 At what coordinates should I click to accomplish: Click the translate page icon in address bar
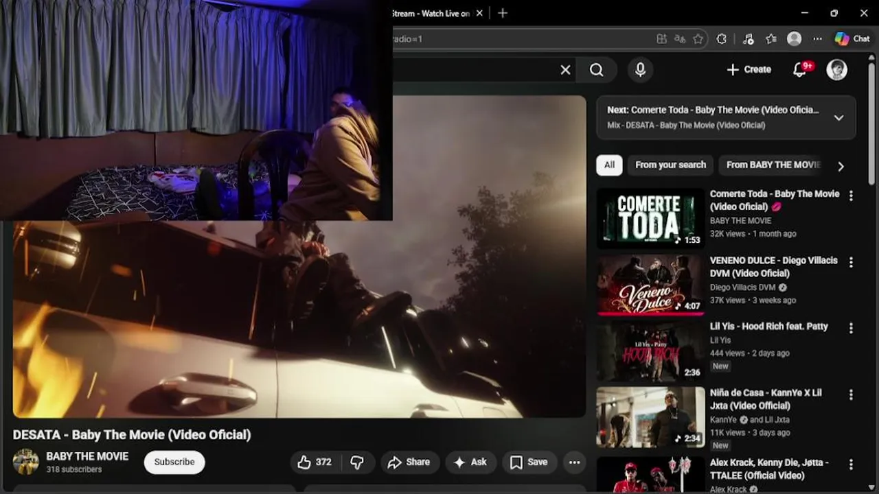point(680,39)
